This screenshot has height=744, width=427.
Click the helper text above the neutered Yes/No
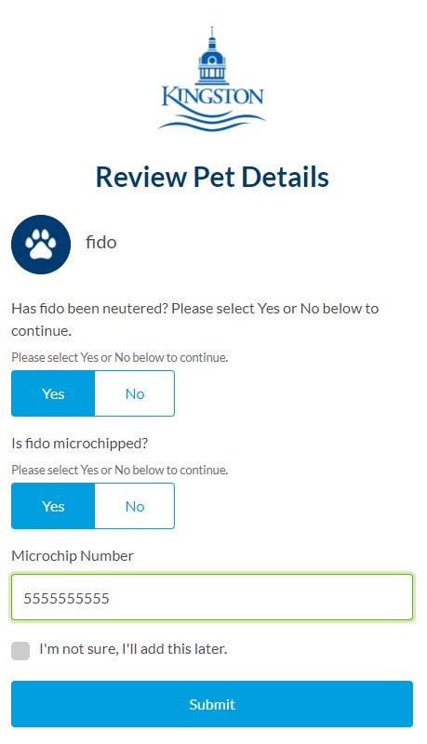click(x=120, y=357)
